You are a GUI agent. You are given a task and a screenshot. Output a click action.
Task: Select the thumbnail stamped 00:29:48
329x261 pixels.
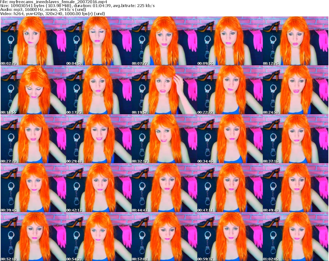point(99,139)
